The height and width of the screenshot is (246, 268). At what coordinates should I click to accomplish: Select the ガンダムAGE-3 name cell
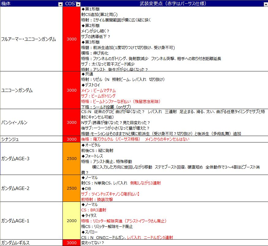[31, 158]
